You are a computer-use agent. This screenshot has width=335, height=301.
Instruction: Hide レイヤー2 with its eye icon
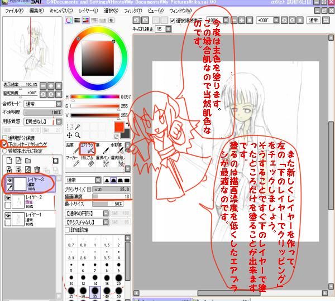pyautogui.click(x=8, y=198)
